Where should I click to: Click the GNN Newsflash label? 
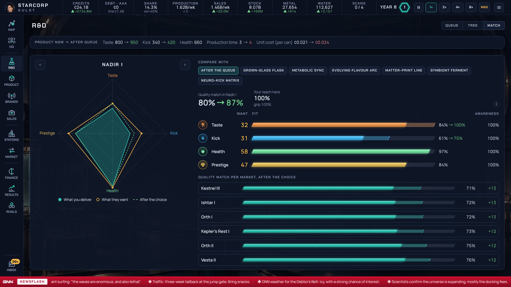(x=32, y=282)
